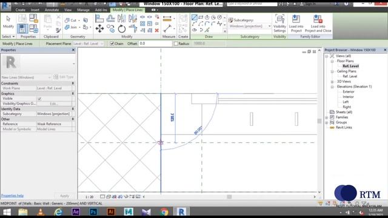The image size is (388, 218).
Task: Collapse the Identity Data section
Action: pyautogui.click(x=73, y=109)
